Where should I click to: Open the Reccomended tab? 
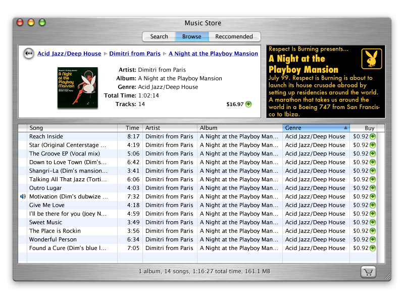point(234,36)
